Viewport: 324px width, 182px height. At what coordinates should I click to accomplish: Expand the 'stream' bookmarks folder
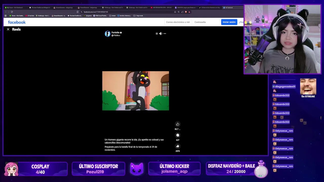point(113,16)
